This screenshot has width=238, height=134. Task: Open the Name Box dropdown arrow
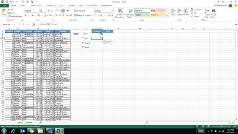14,24
